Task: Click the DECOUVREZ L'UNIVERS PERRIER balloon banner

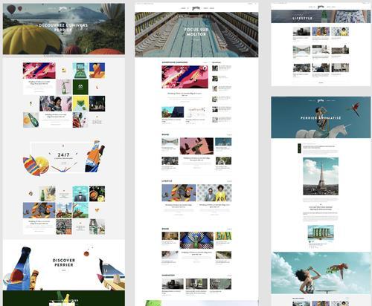Action: click(64, 29)
